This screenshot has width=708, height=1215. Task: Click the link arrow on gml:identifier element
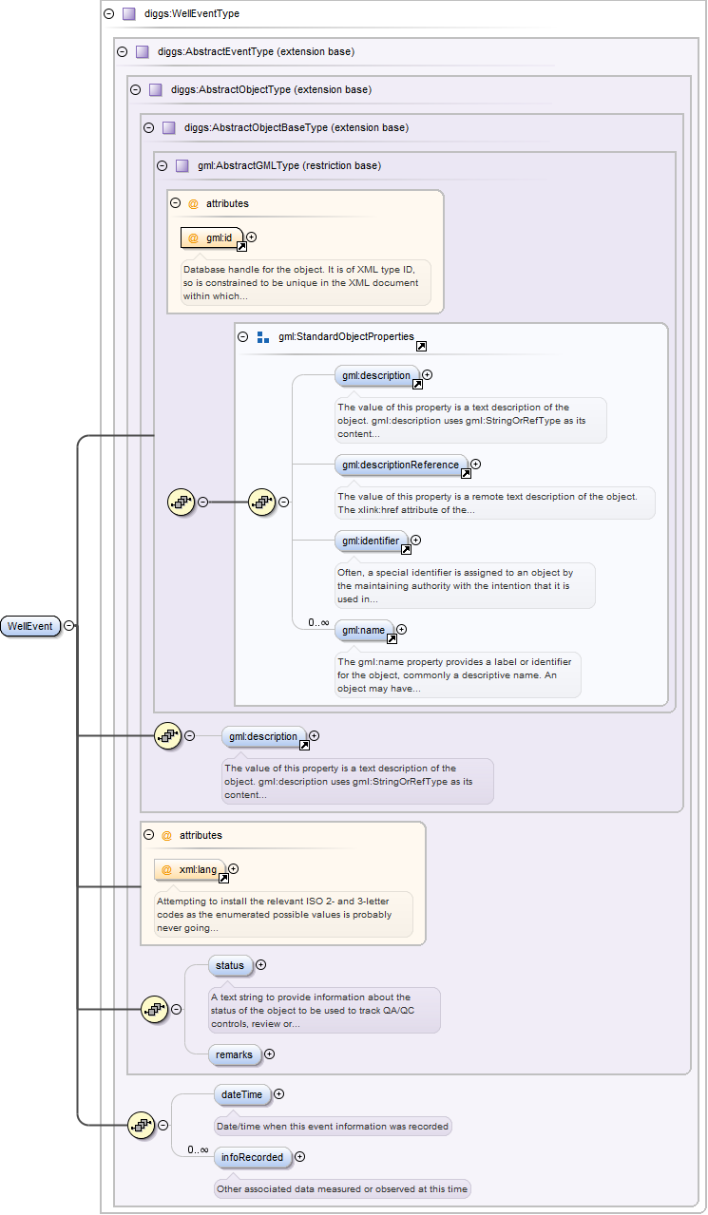(406, 549)
